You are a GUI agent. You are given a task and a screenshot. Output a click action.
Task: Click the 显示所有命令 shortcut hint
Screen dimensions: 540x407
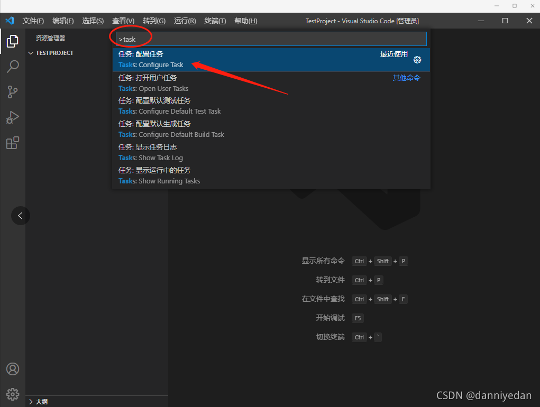[x=323, y=261]
